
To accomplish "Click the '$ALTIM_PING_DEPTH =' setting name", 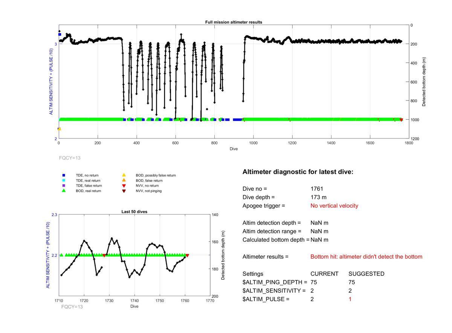I will [x=275, y=282].
